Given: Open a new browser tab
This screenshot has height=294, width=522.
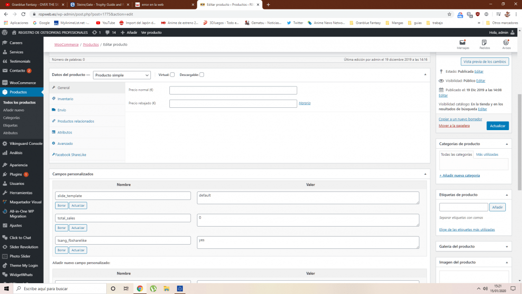Looking at the screenshot, I should click(x=268, y=5).
